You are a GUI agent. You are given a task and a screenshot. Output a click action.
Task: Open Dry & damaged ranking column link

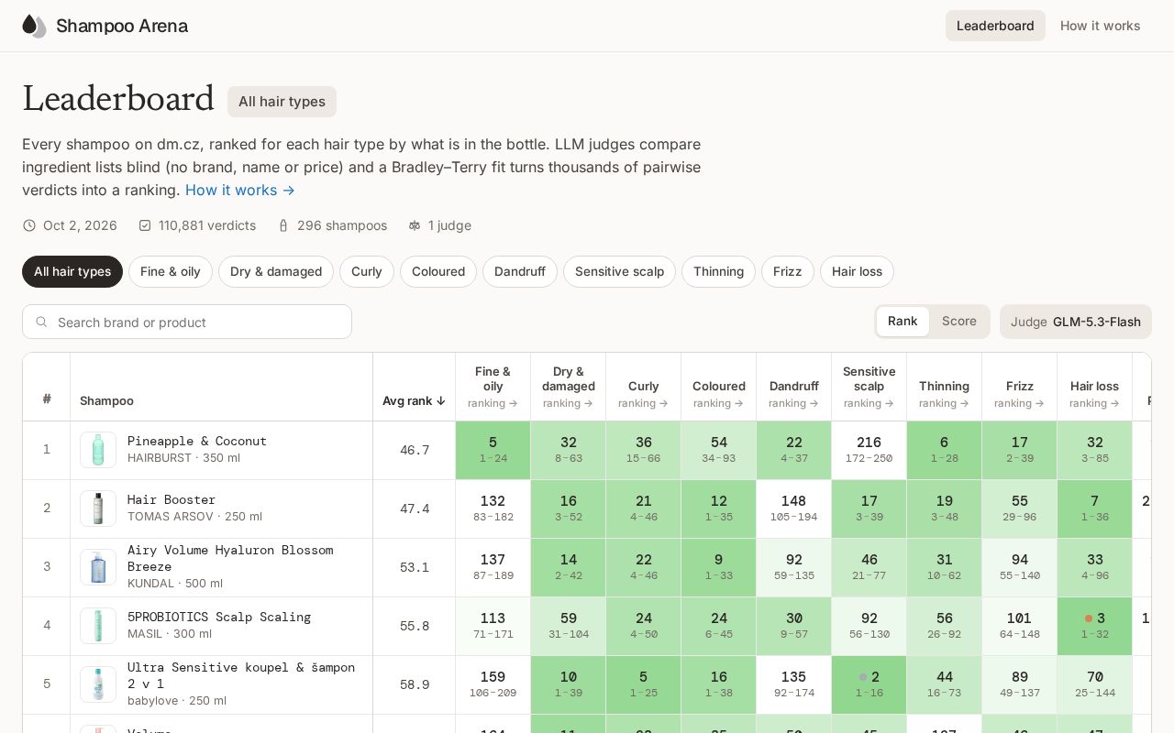(568, 403)
